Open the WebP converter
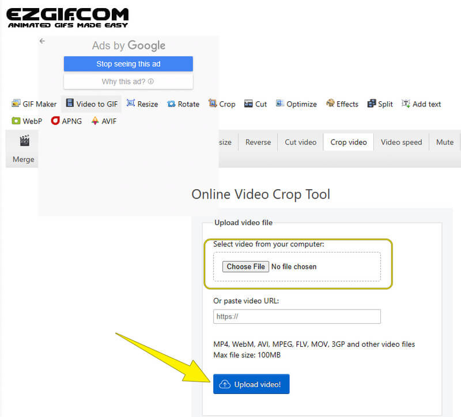Image resolution: width=461 pixels, height=417 pixels. (27, 121)
